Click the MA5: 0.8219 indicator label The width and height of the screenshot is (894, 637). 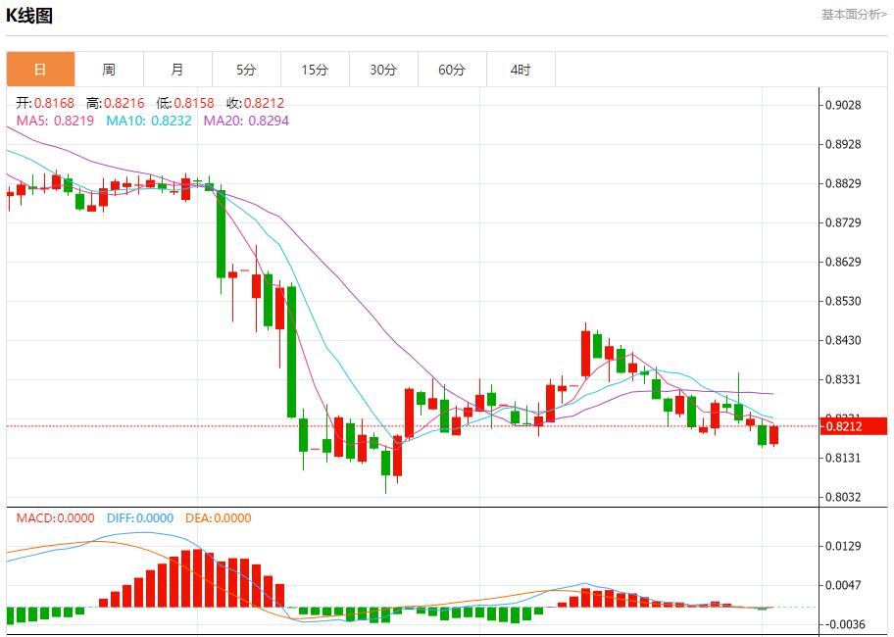55,121
